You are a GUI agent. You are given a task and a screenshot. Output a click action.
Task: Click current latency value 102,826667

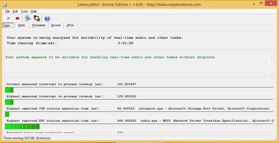coord(126,84)
